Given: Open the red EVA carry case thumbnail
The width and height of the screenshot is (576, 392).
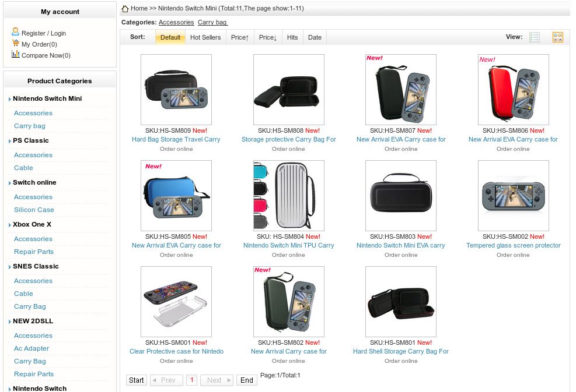Looking at the screenshot, I should pyautogui.click(x=513, y=90).
